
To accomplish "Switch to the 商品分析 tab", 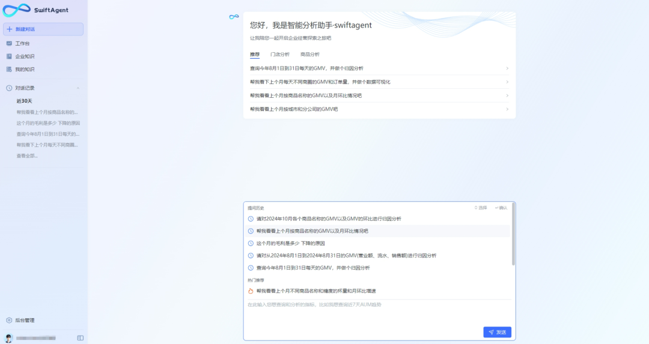I will [309, 55].
